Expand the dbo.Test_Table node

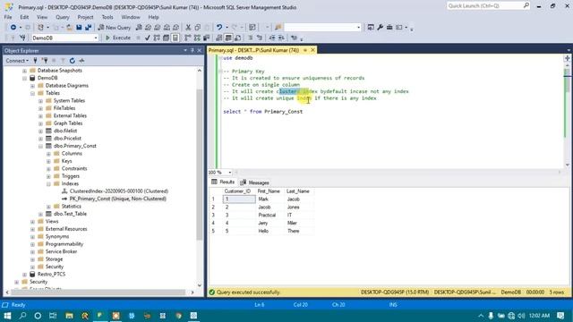point(40,215)
